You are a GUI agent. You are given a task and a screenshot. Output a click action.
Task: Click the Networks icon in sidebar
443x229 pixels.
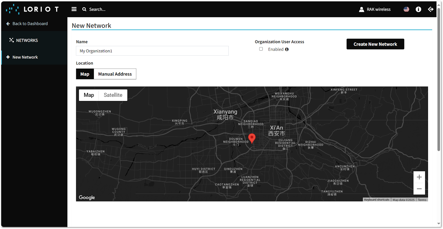point(11,40)
